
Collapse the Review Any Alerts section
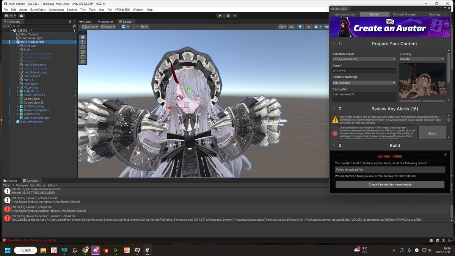click(334, 109)
